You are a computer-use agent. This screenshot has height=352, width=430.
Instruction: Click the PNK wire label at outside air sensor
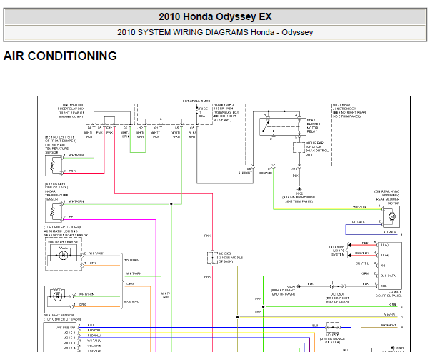(72, 171)
